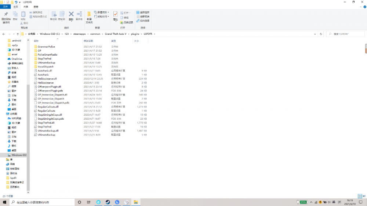Switch to the View (查看) ribbon tab
Image resolution: width=367 pixels, height=206 pixels.
[x=36, y=7]
